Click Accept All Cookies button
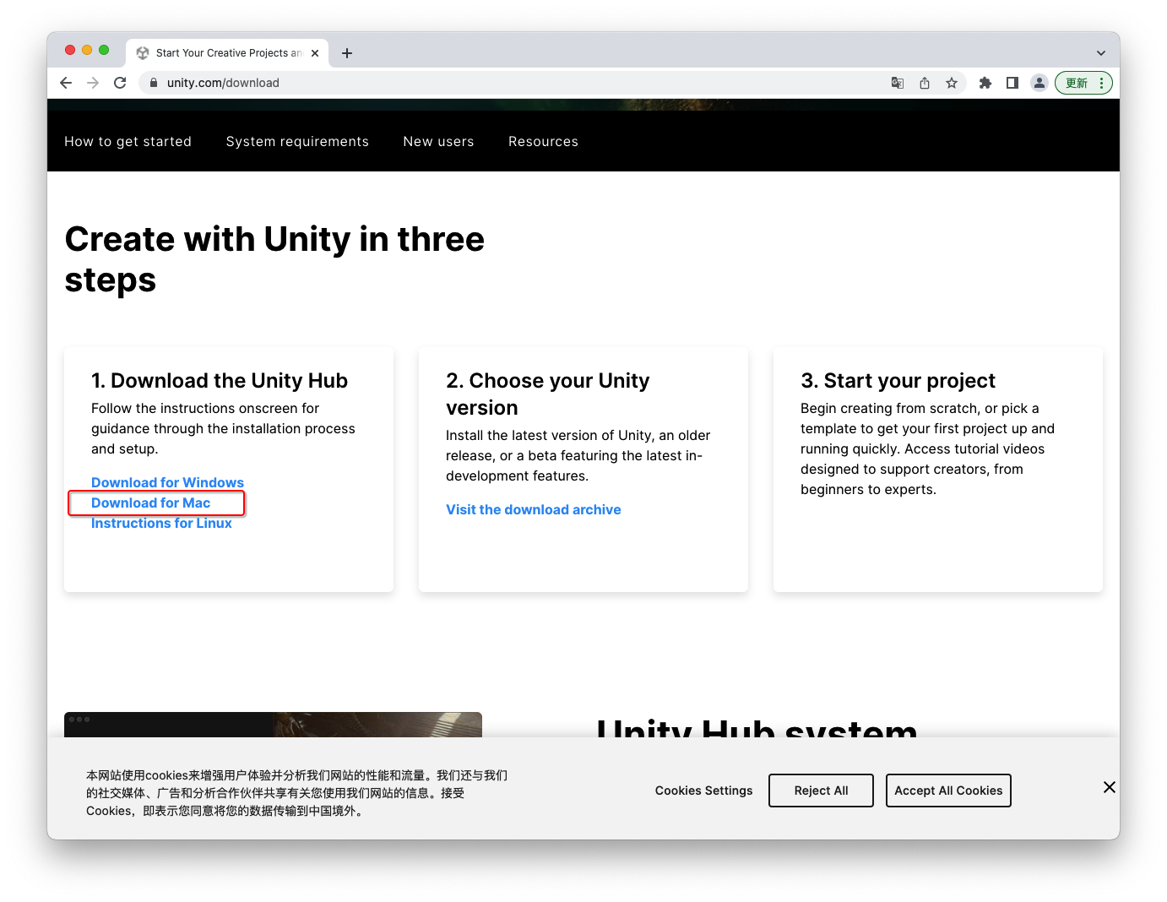 (x=948, y=791)
